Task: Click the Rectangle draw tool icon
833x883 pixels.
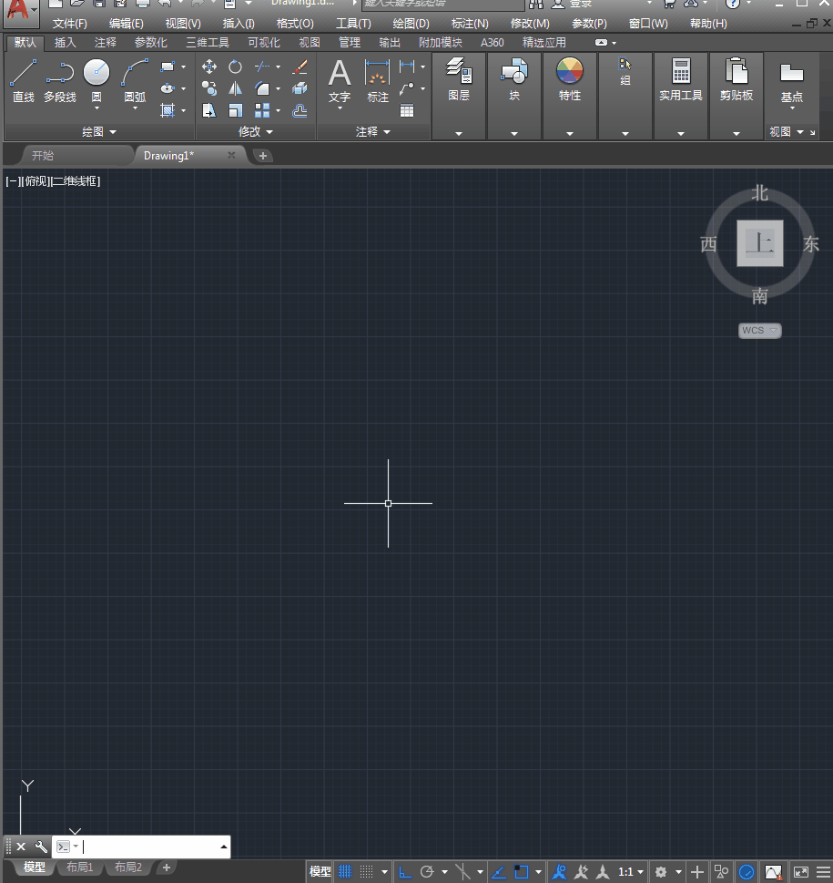Action: tap(168, 67)
